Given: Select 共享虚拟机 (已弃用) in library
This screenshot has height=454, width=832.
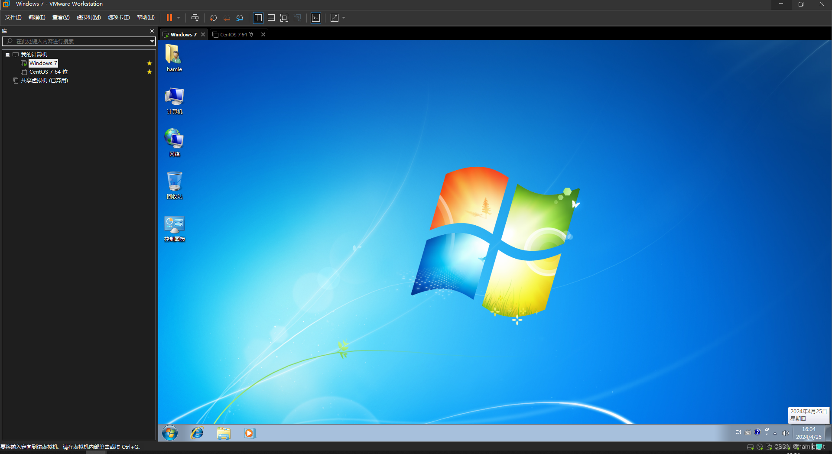Looking at the screenshot, I should click(45, 81).
